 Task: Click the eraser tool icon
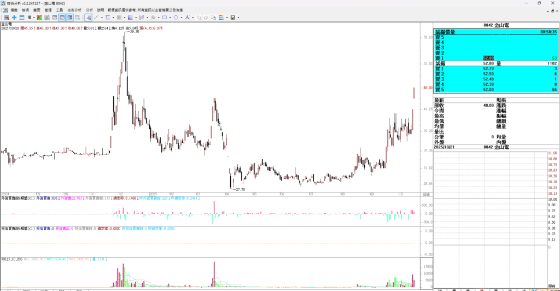pyautogui.click(x=206, y=18)
